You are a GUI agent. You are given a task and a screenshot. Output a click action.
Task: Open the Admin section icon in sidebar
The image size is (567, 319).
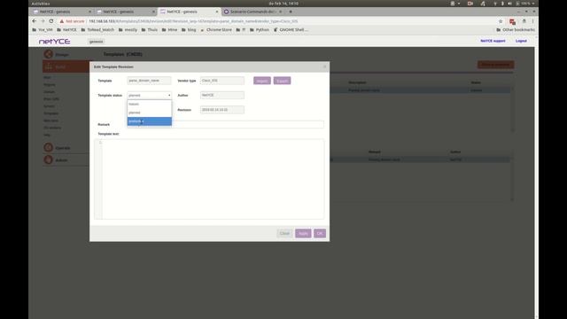point(48,159)
